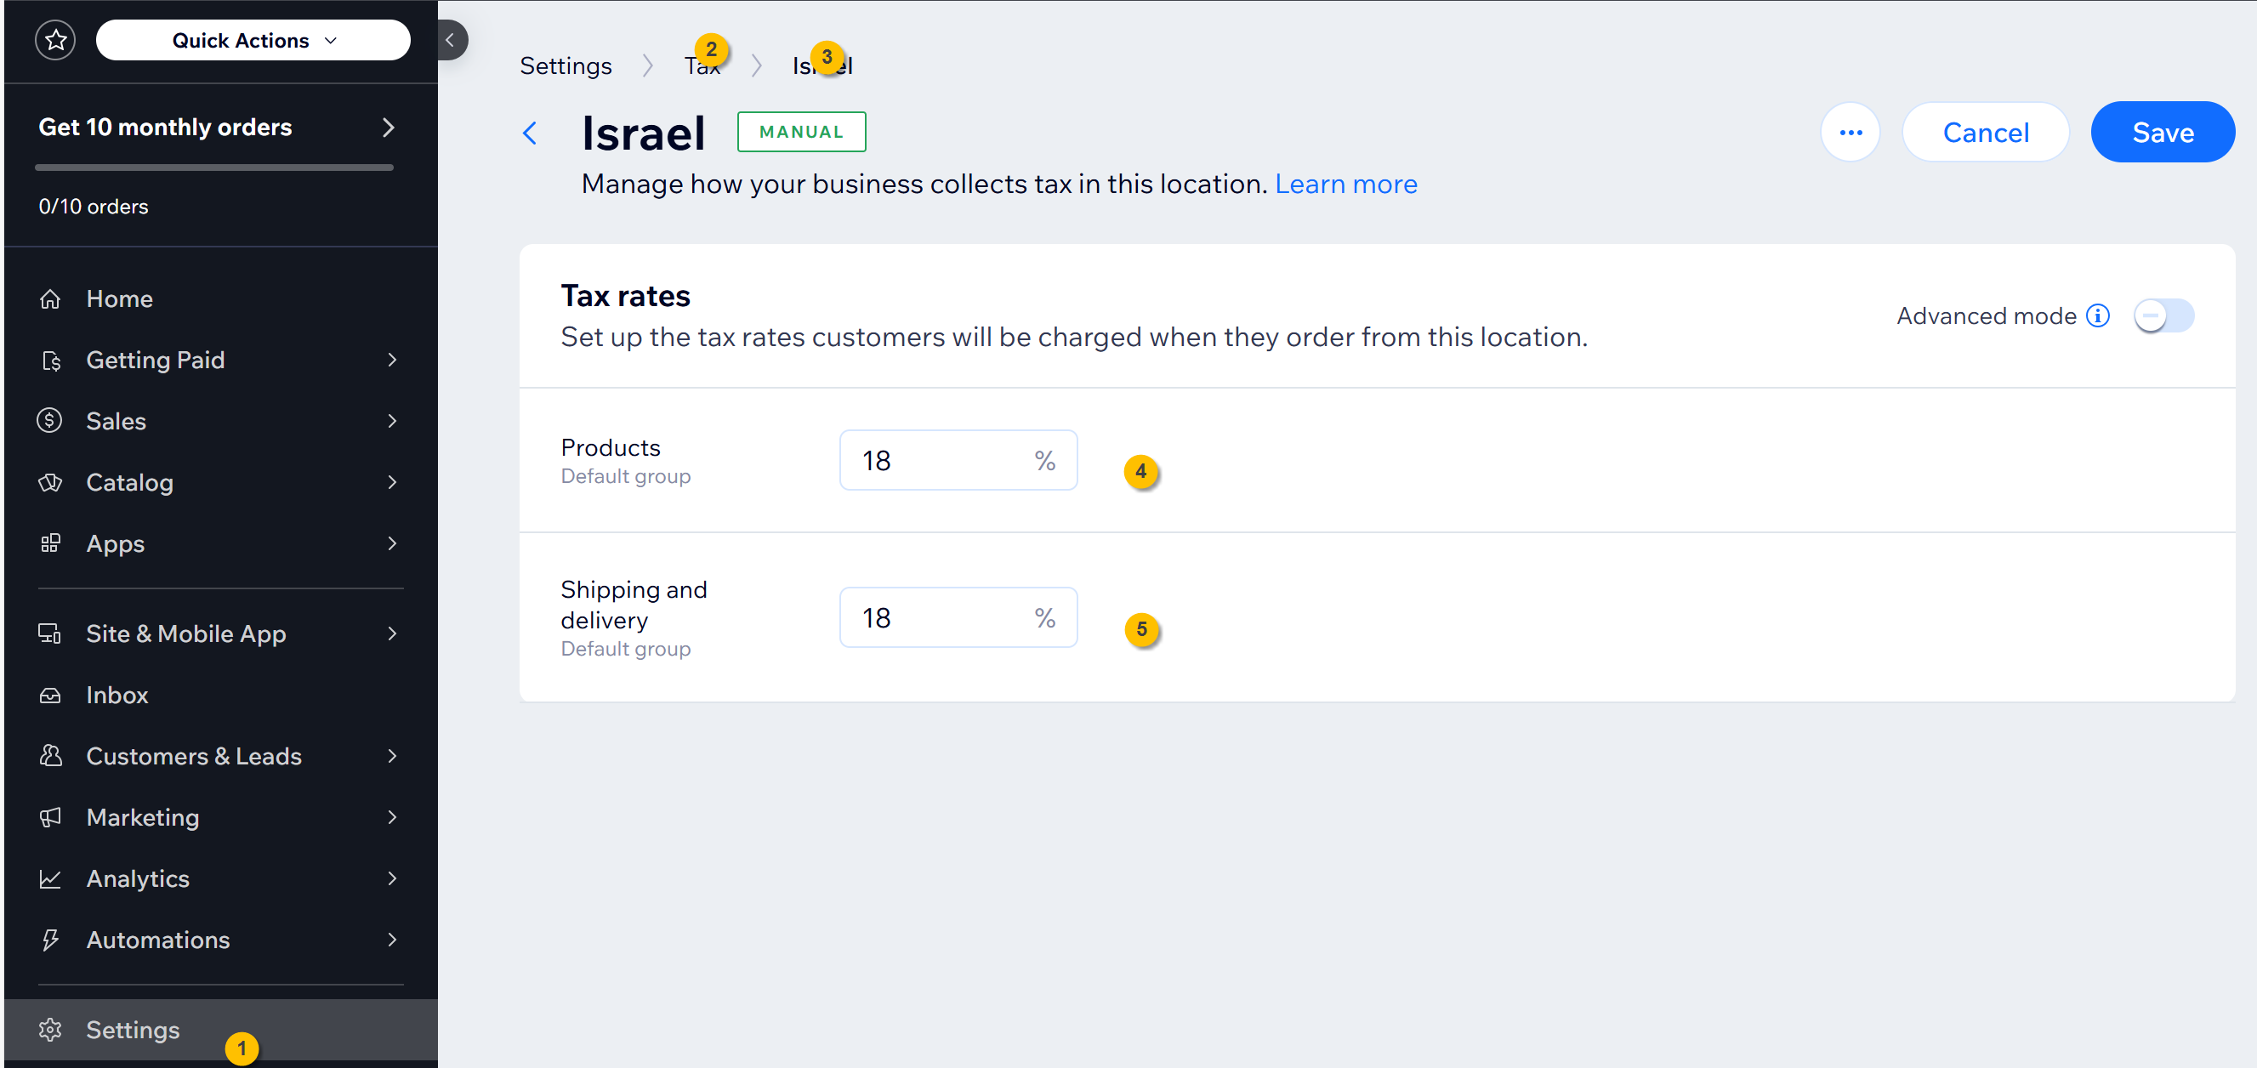Click the Advanced mode info icon
The image size is (2257, 1068).
pyautogui.click(x=2096, y=315)
